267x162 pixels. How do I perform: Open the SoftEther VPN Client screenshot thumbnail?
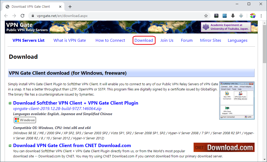237,100
